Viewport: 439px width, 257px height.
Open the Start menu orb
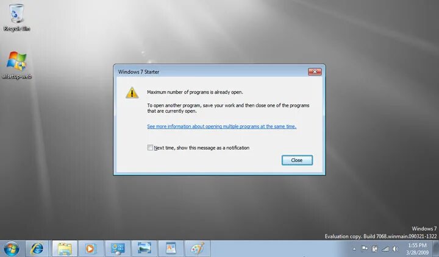pos(12,248)
